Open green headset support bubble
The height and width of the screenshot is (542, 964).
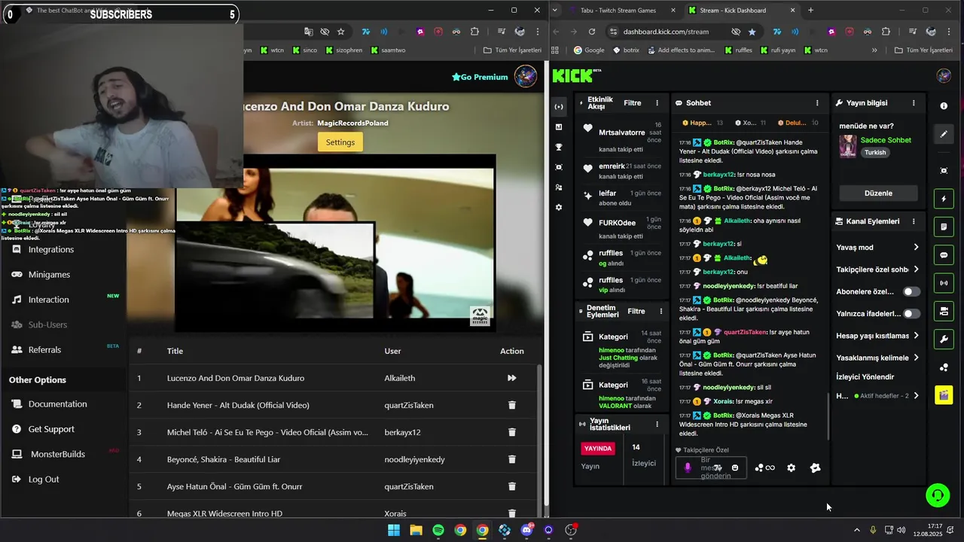click(938, 495)
